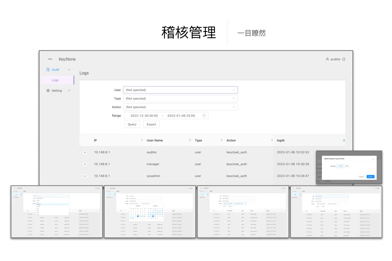Expand the sysadmin log row details
The height and width of the screenshot is (261, 392).
point(85,176)
